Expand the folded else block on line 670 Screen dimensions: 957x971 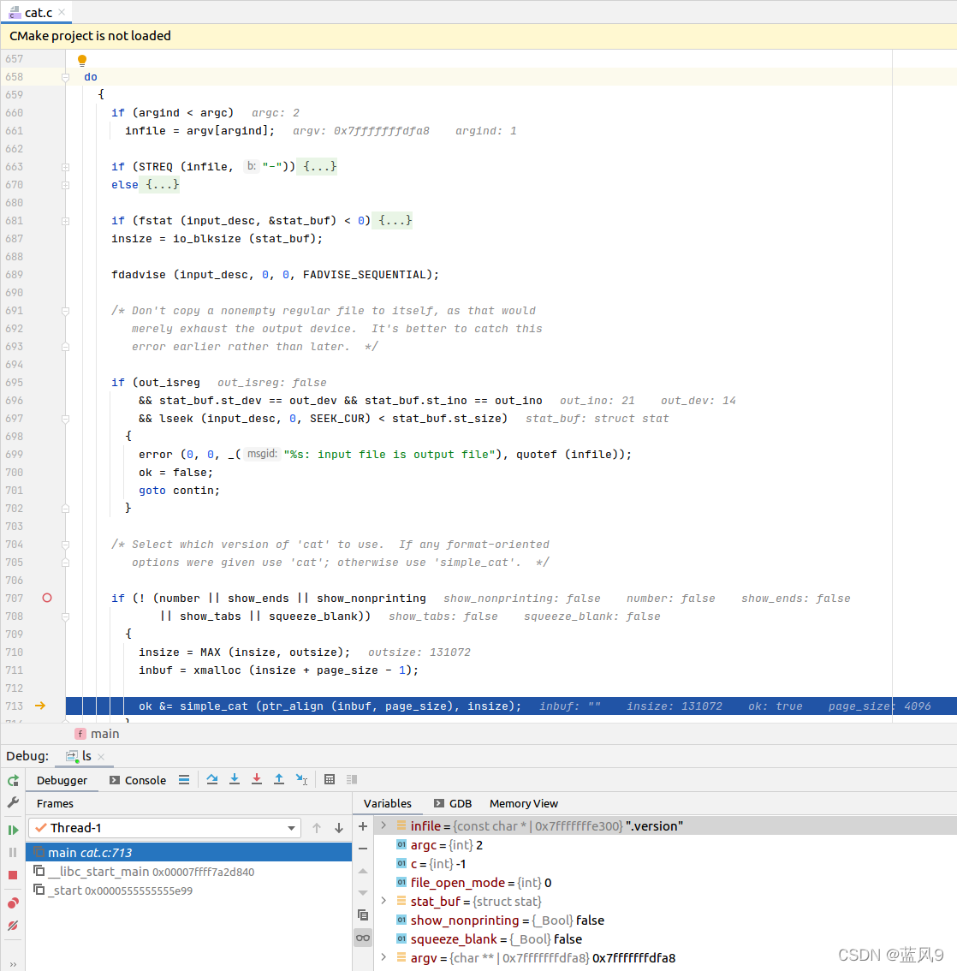click(65, 185)
